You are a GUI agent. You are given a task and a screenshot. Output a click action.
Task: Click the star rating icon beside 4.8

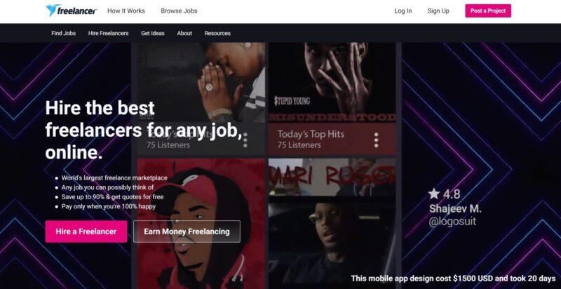point(433,194)
